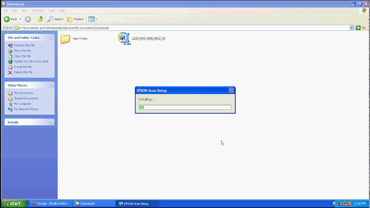Open My Documents in Other Places
The height and width of the screenshot is (208, 370).
point(23,93)
